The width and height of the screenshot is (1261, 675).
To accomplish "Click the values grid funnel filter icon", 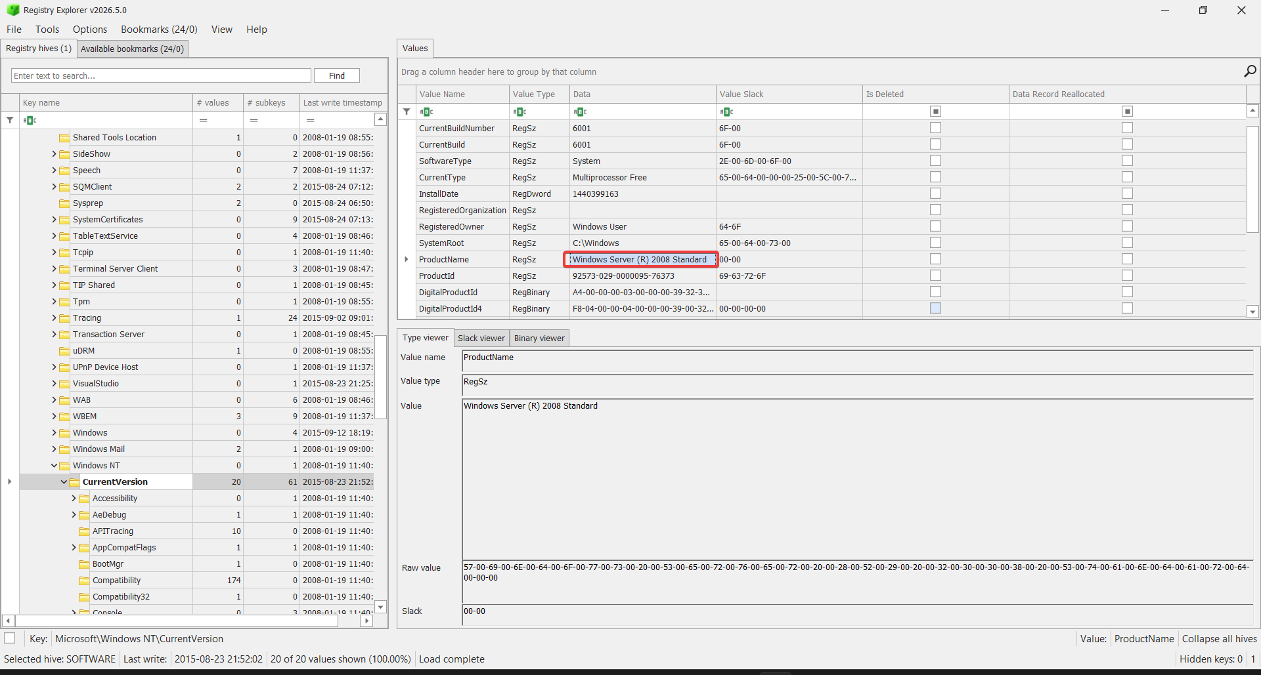I will [x=407, y=112].
